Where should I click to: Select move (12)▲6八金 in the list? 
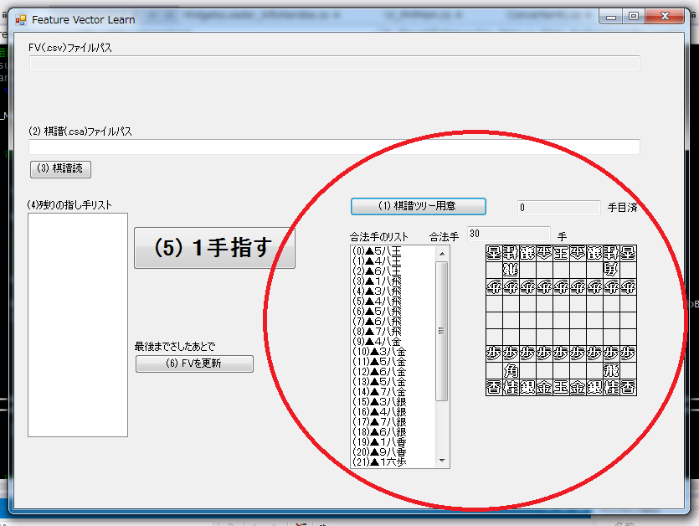[x=379, y=372]
